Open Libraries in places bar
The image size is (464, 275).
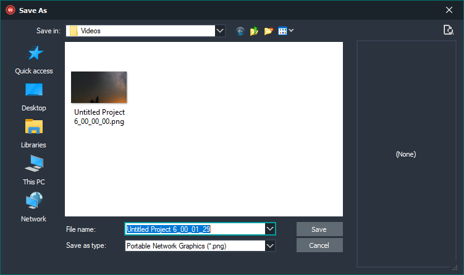pyautogui.click(x=34, y=134)
